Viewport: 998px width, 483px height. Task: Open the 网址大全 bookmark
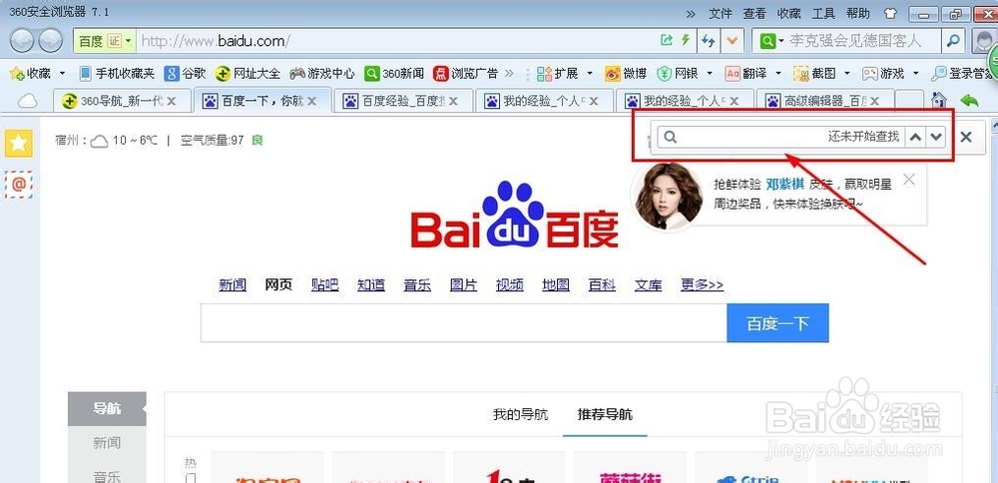pos(248,74)
